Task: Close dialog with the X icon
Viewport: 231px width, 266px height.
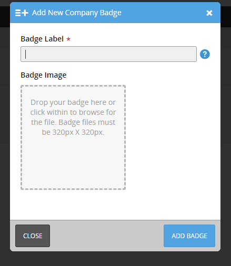Action: pyautogui.click(x=209, y=13)
